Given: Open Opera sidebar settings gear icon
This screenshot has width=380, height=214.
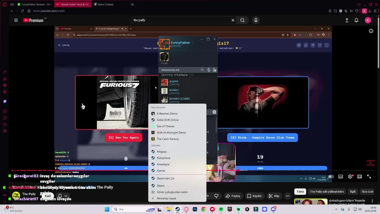Looking at the screenshot, I should [x=5, y=131].
